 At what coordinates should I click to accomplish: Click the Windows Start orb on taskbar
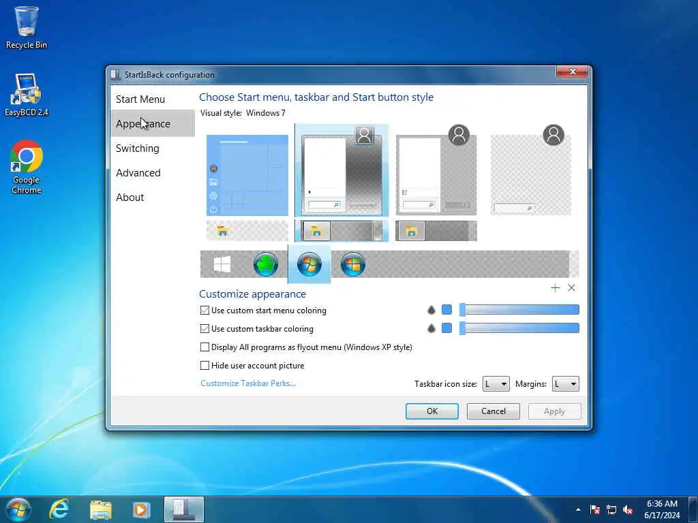coord(18,509)
